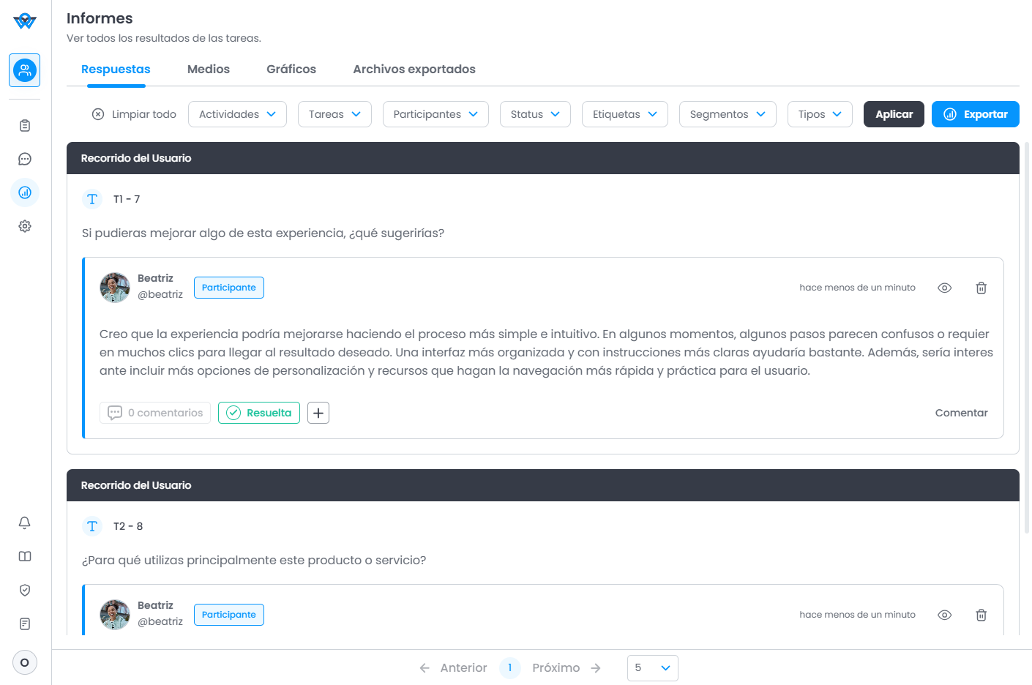Click the user avatar circle labeled O
The width and height of the screenshot is (1032, 685).
pyautogui.click(x=25, y=662)
